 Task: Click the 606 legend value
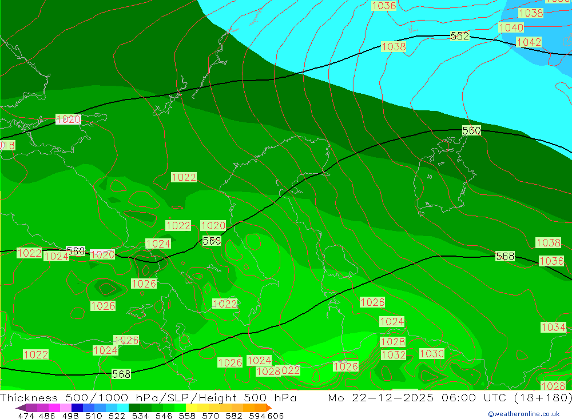click(x=276, y=416)
